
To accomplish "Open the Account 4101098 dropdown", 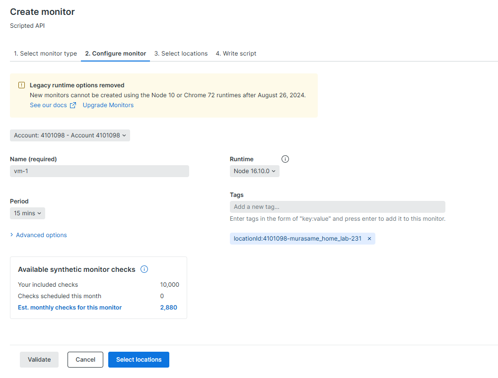I will point(70,135).
